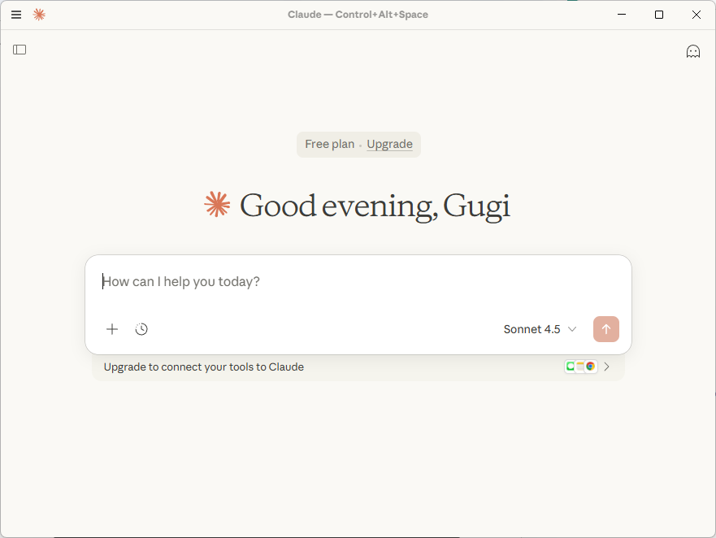Click the send message arrow icon
The width and height of the screenshot is (716, 538).
coord(605,329)
